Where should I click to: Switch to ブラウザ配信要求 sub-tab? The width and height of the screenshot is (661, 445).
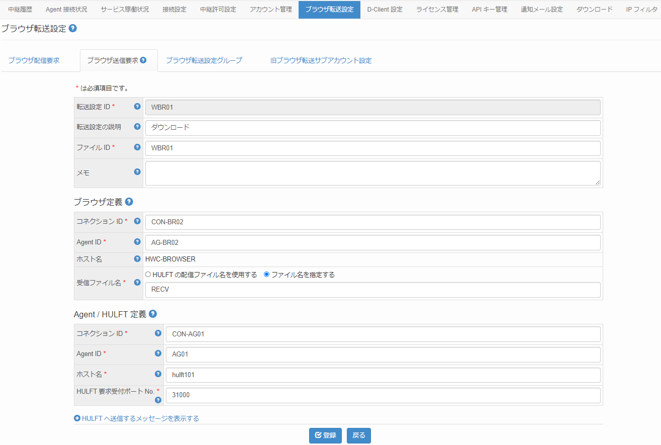(34, 60)
